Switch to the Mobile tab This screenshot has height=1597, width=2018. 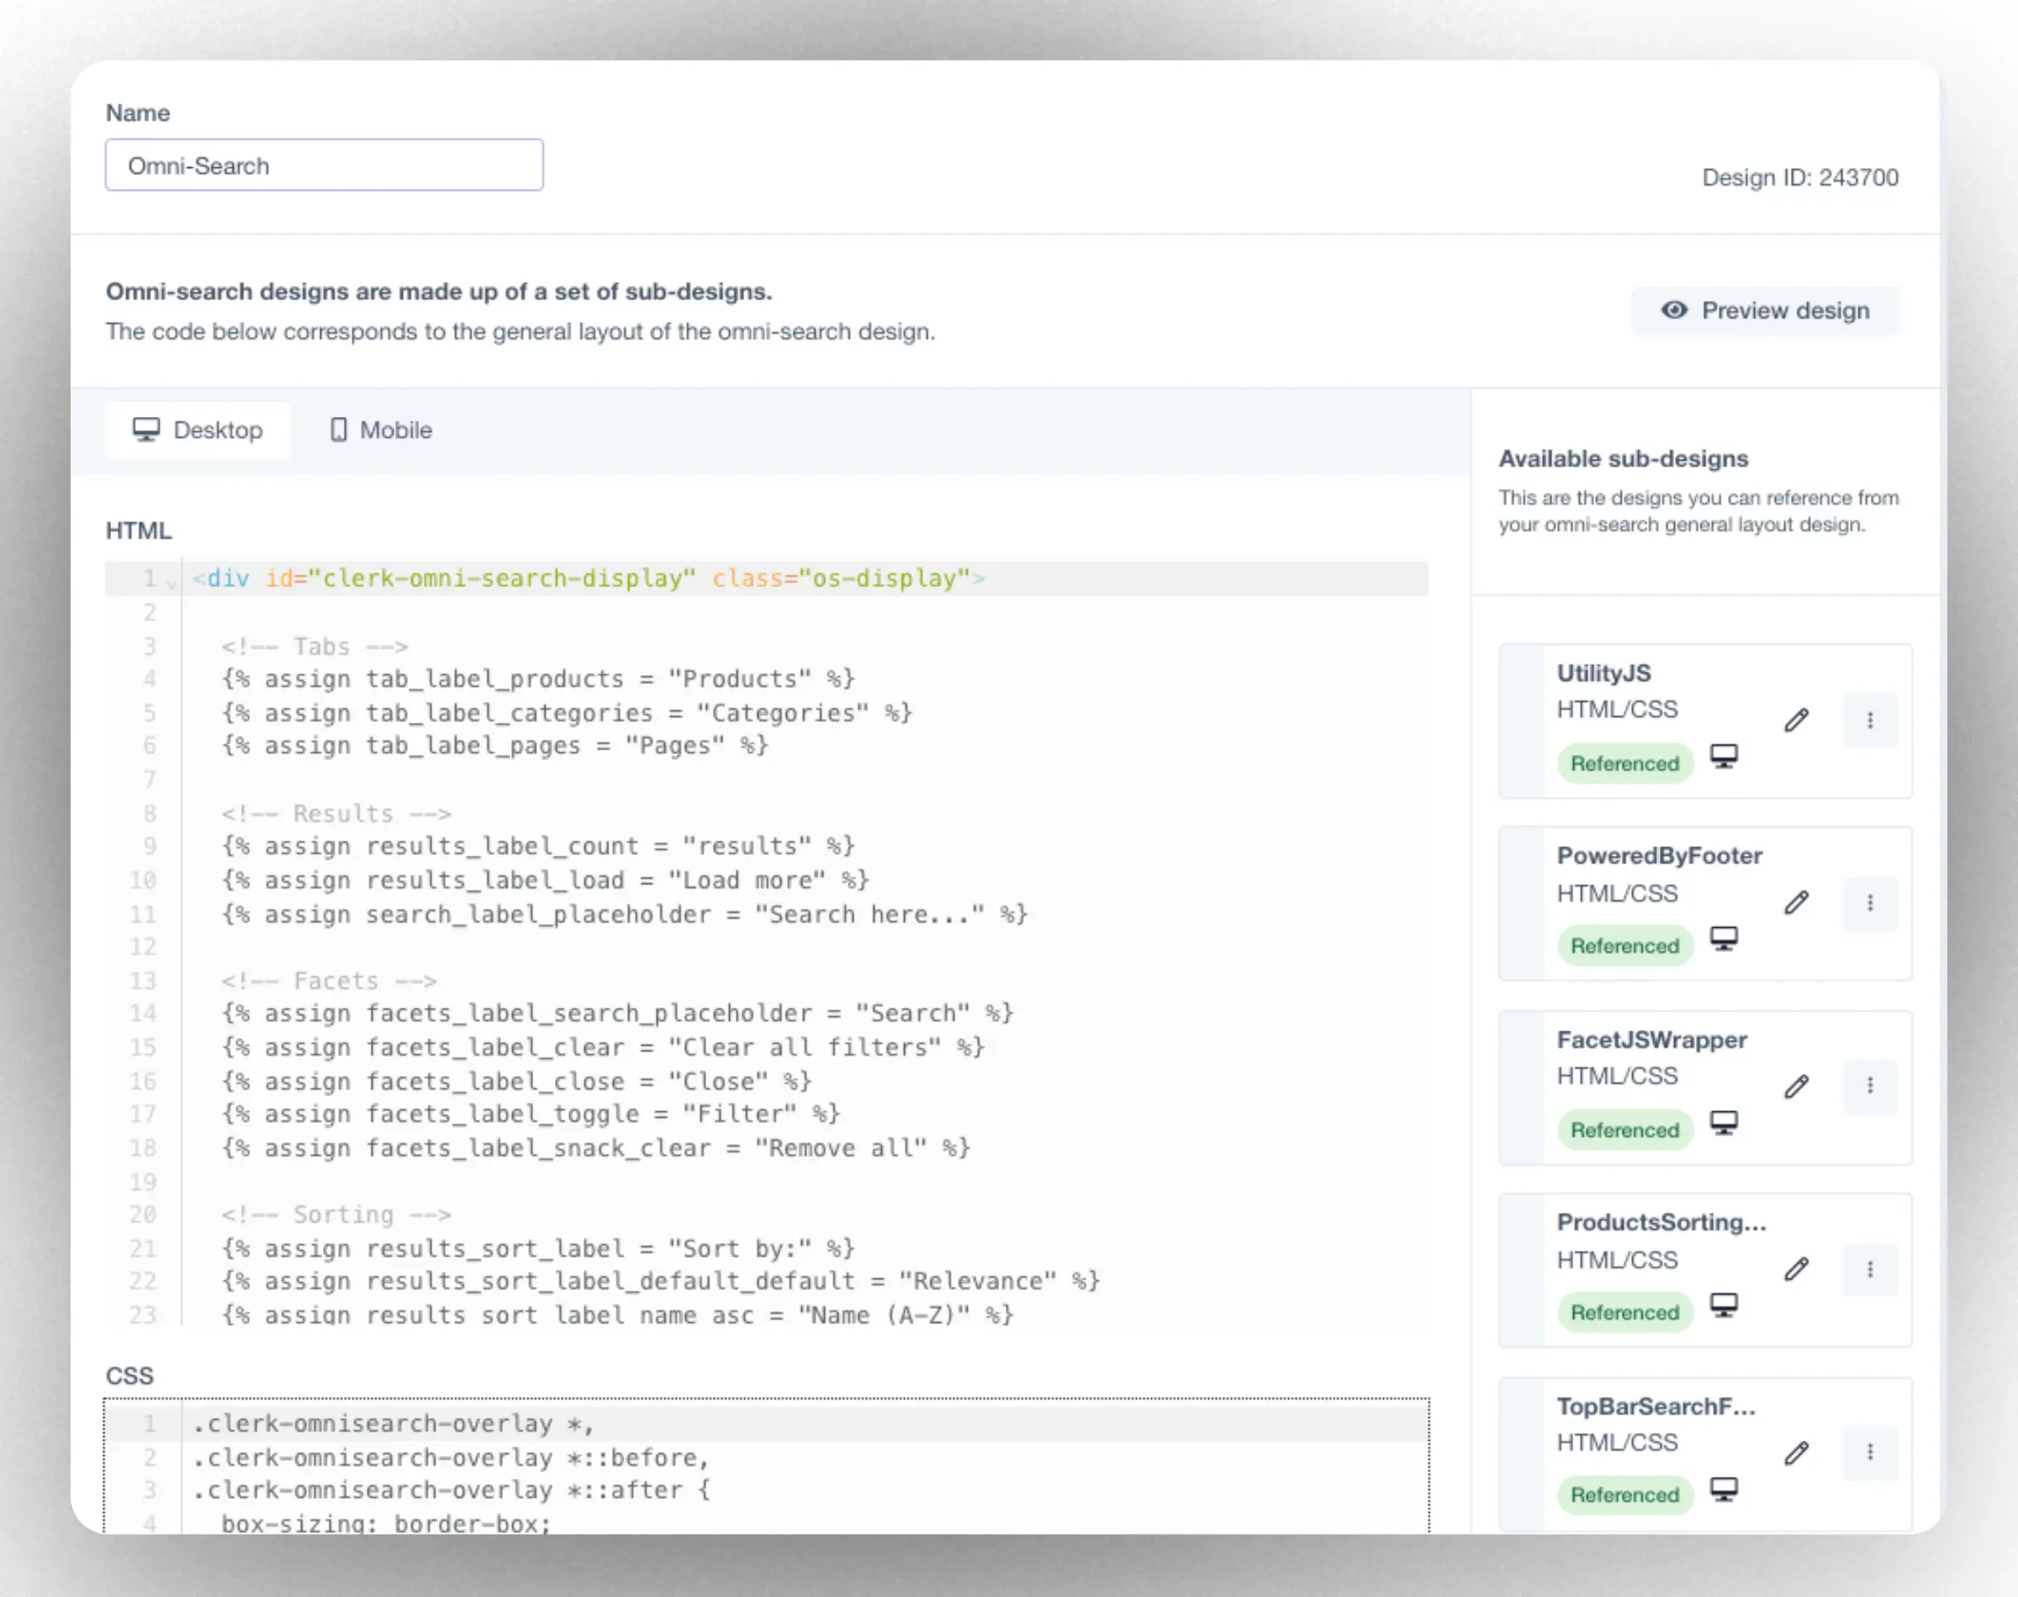[382, 430]
